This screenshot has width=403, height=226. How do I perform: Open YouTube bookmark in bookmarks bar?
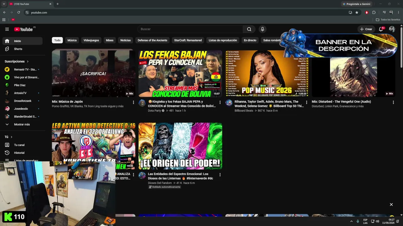[x=13, y=20]
